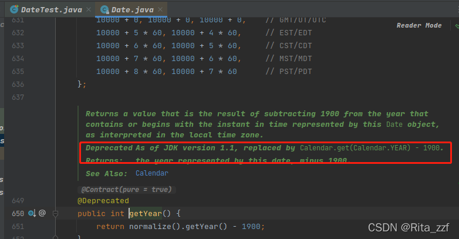Click the @ annotation gutter icon on line 650
Image resolution: width=459 pixels, height=239 pixels.
(42, 213)
